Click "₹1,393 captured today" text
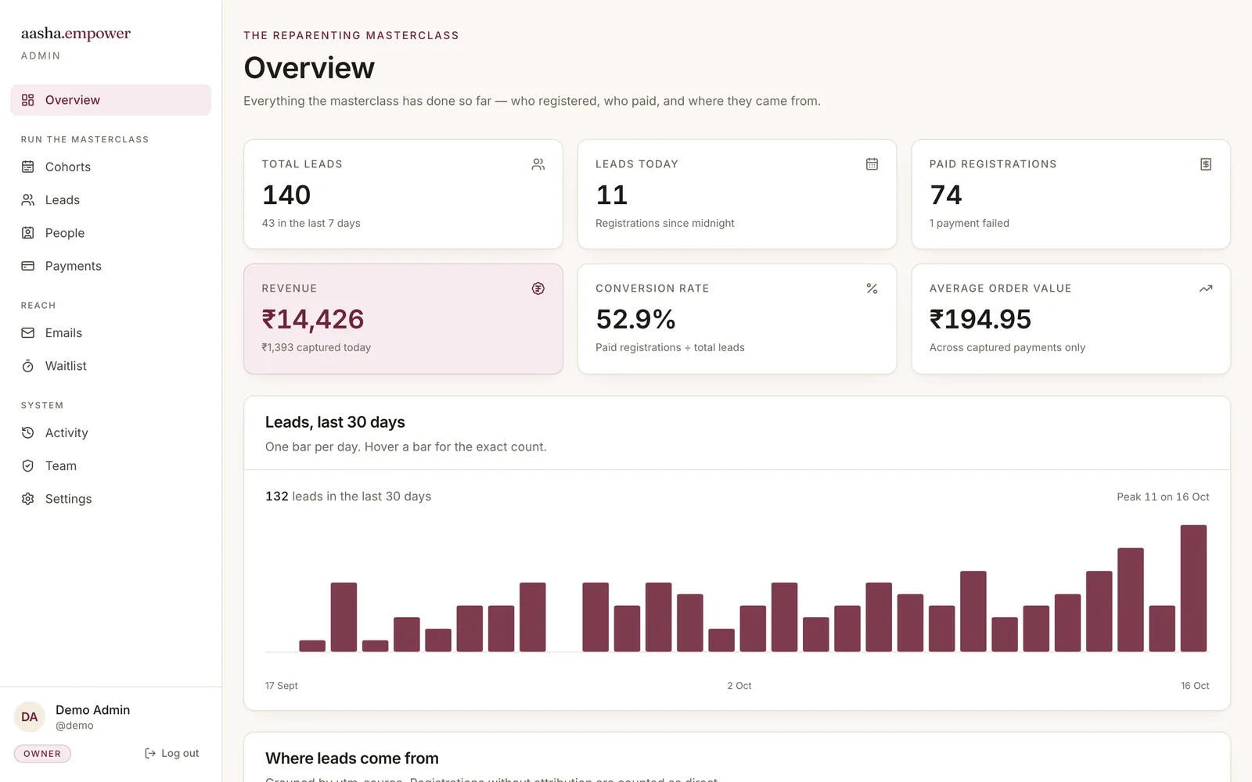Screen dimensions: 1252x782 (316, 348)
